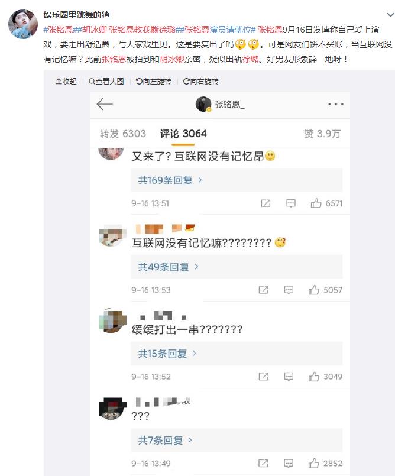Open the post options chevron at the top right

coord(390,15)
